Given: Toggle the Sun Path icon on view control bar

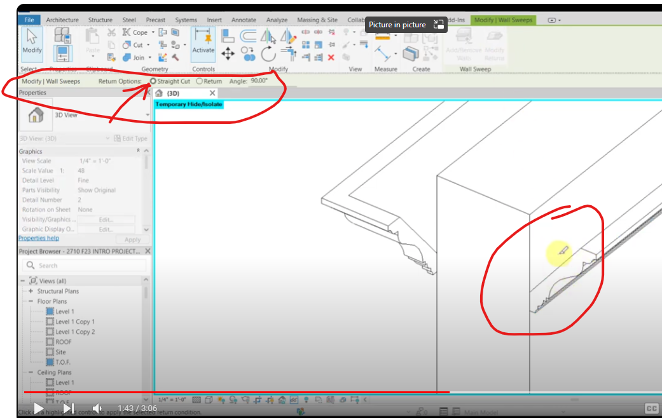Looking at the screenshot, I should click(x=221, y=400).
